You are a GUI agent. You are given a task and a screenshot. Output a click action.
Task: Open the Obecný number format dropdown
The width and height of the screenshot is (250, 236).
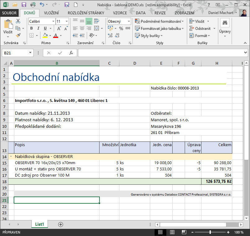click(129, 21)
